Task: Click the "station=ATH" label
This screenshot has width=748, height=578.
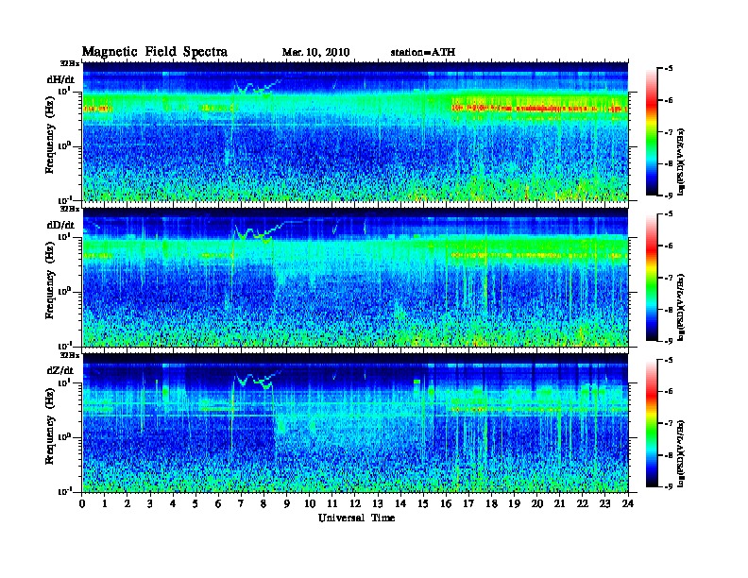Action: (x=423, y=53)
